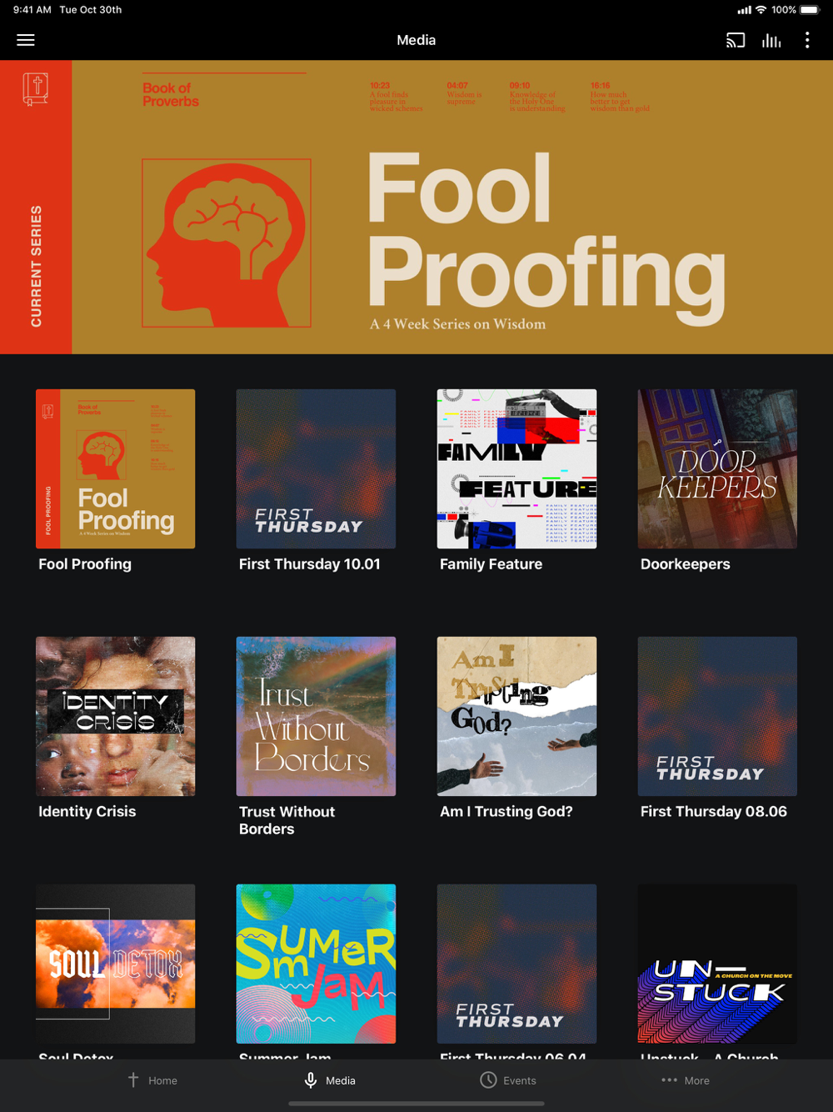Open the Trust Without Borders artwork
The height and width of the screenshot is (1112, 833).
(x=316, y=716)
